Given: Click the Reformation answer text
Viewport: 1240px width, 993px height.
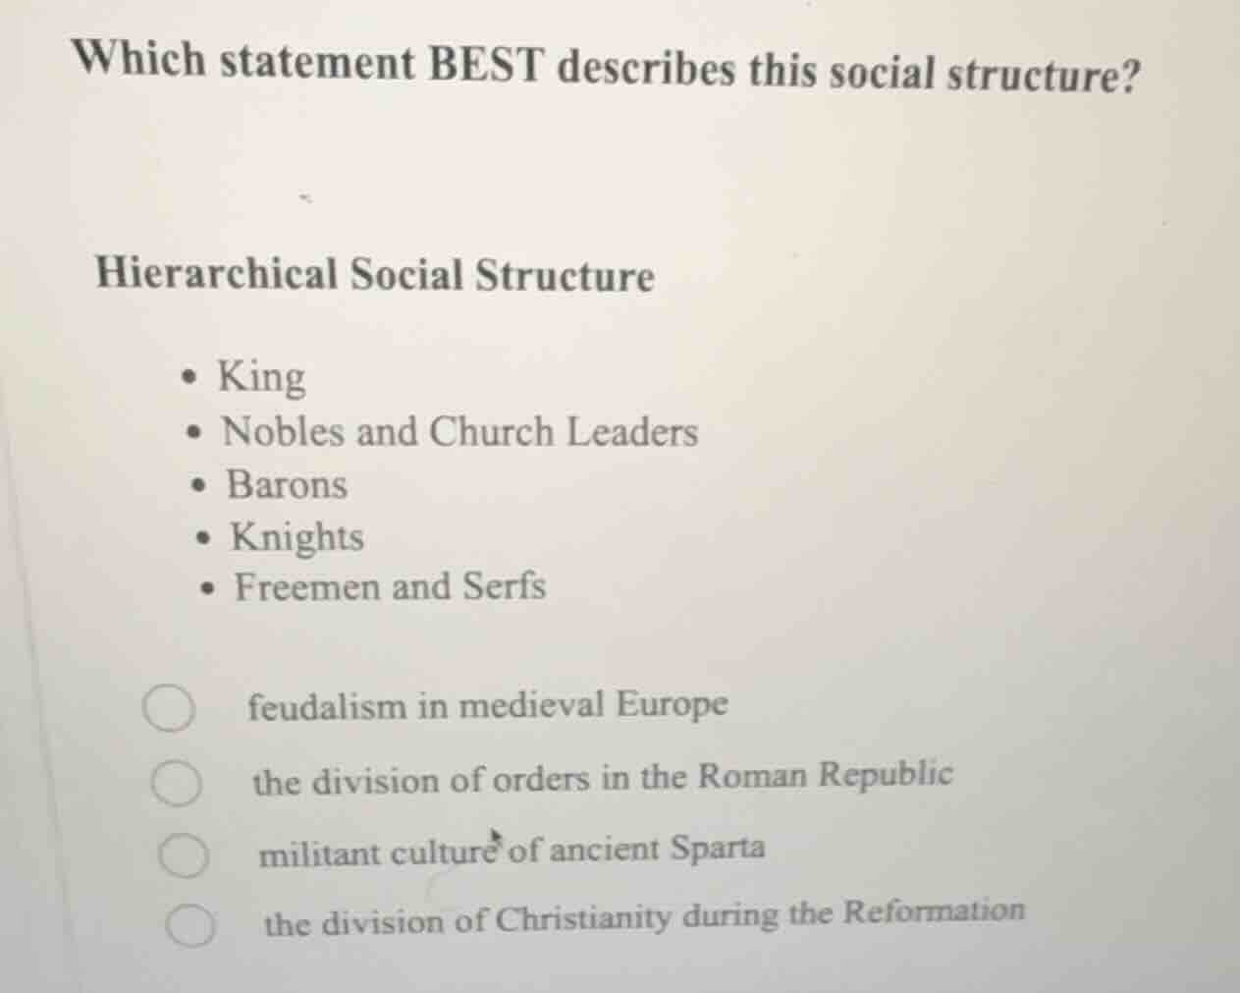Looking at the screenshot, I should pyautogui.click(x=642, y=917).
